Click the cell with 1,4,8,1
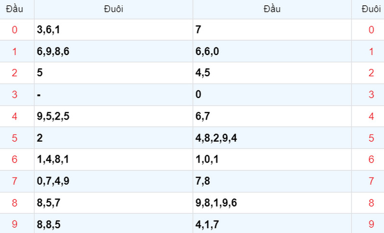384x233 pixels. pos(113,160)
